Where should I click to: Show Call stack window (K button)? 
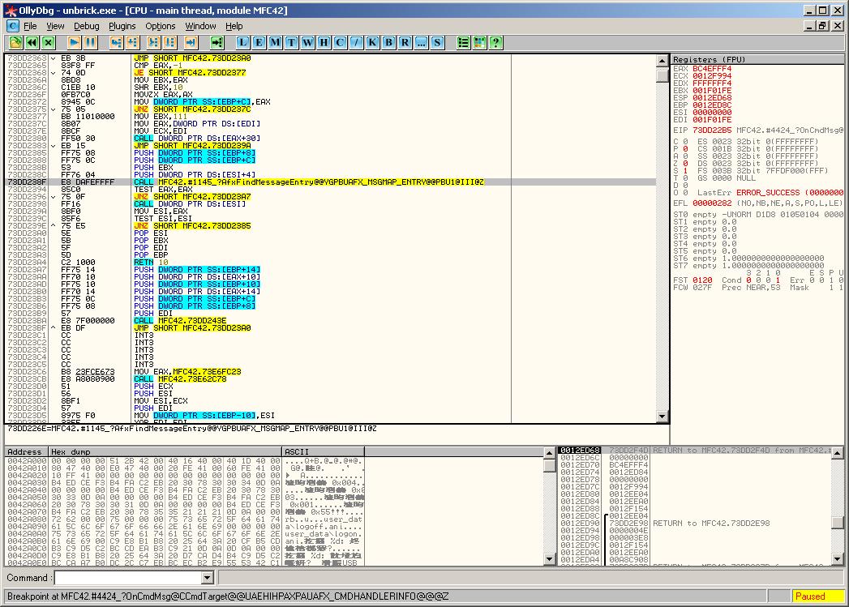pos(372,42)
